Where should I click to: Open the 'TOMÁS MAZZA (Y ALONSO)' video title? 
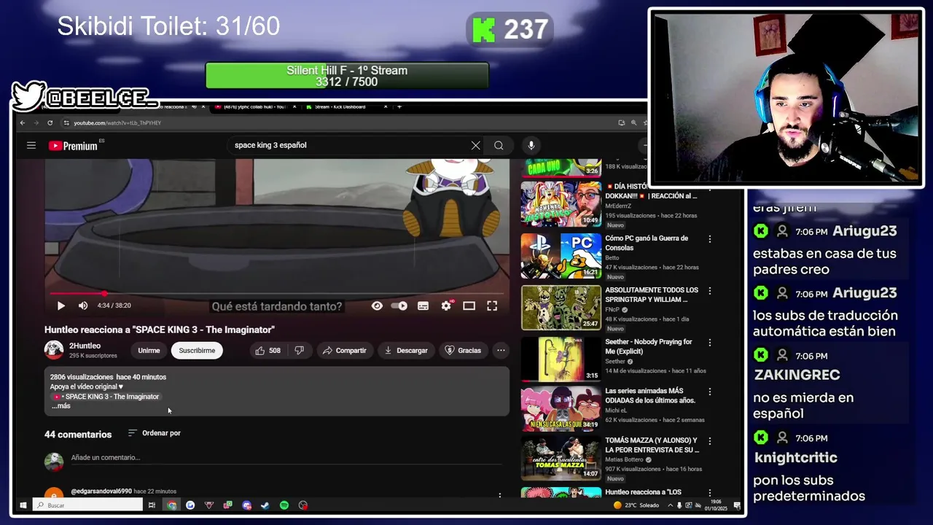coord(652,446)
